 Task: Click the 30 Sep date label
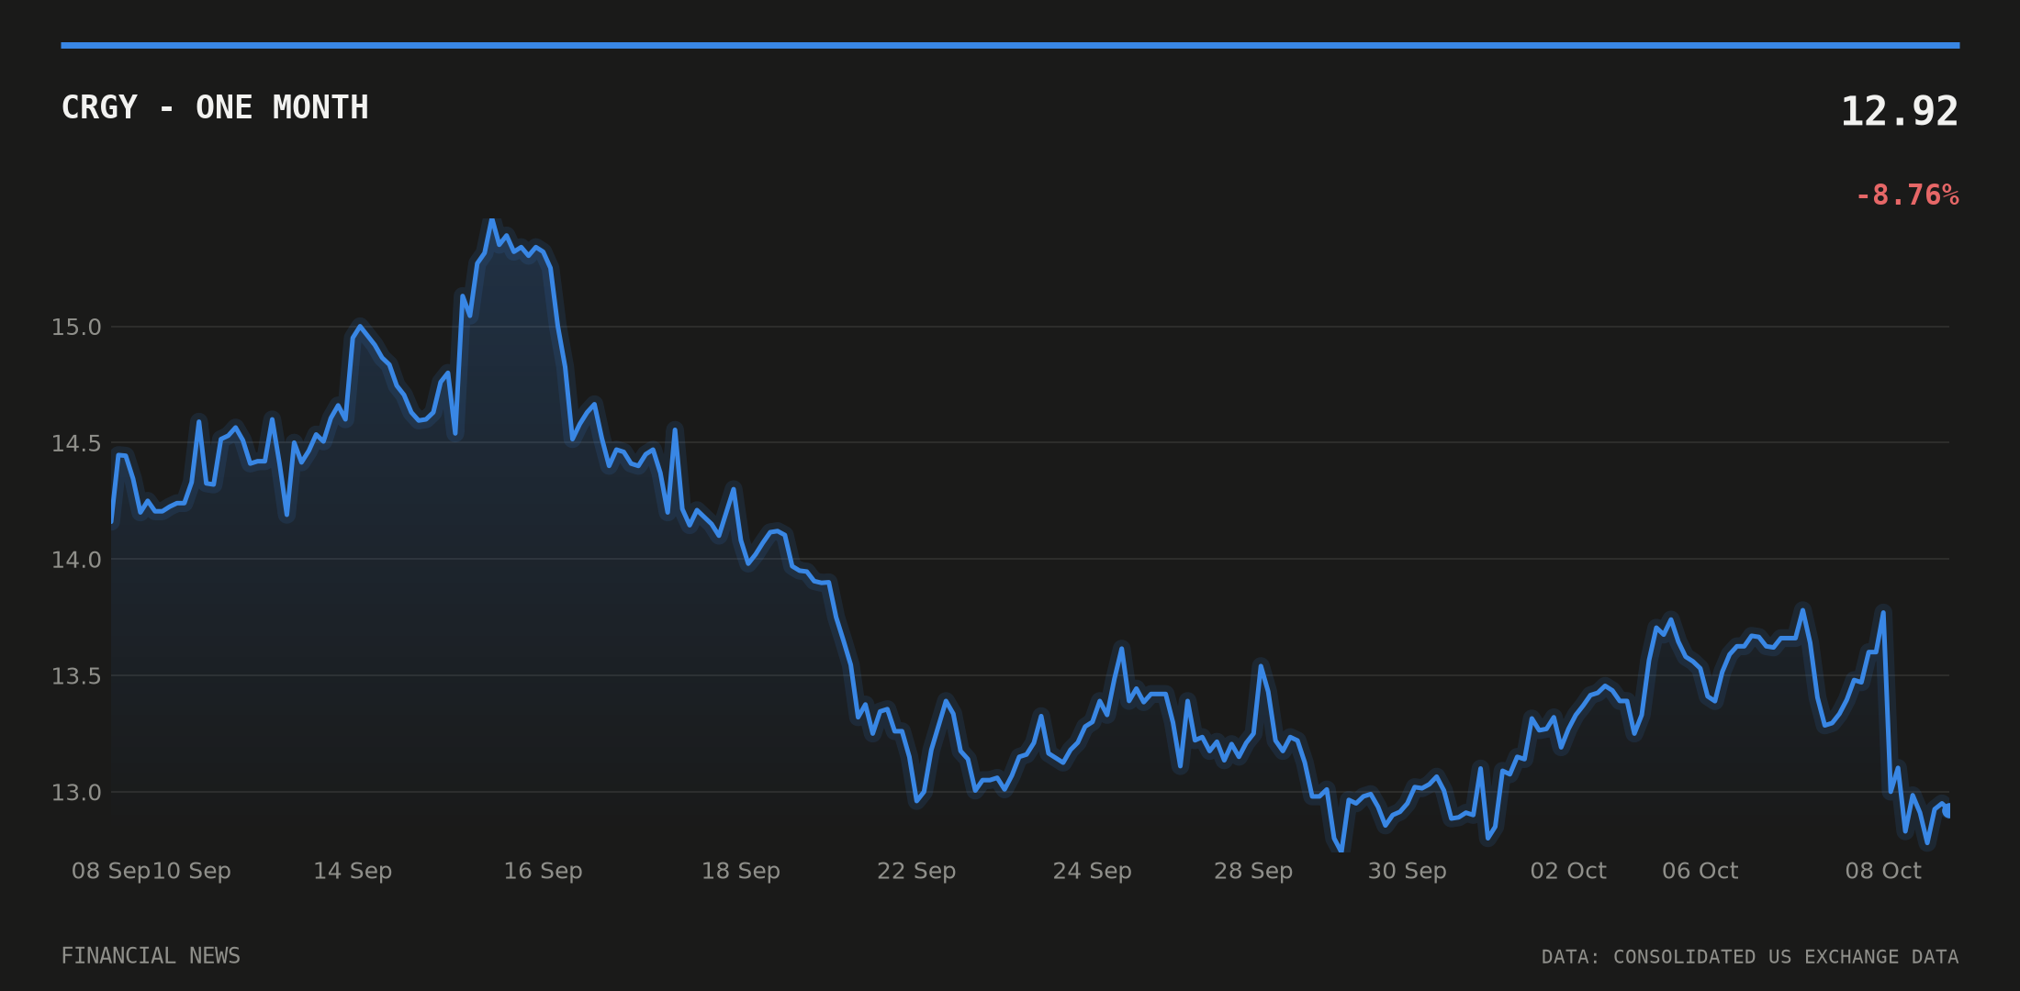tap(1407, 871)
